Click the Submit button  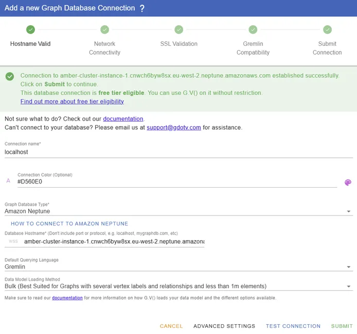(x=342, y=326)
